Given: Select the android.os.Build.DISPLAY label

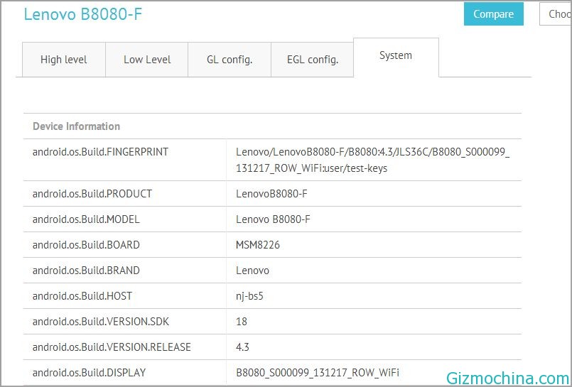Looking at the screenshot, I should click(89, 372).
